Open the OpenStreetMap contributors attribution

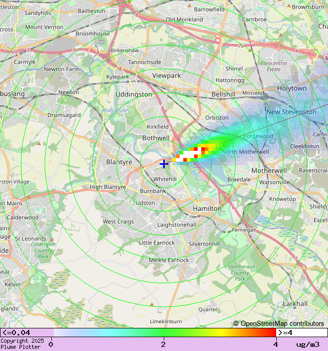pos(279,323)
